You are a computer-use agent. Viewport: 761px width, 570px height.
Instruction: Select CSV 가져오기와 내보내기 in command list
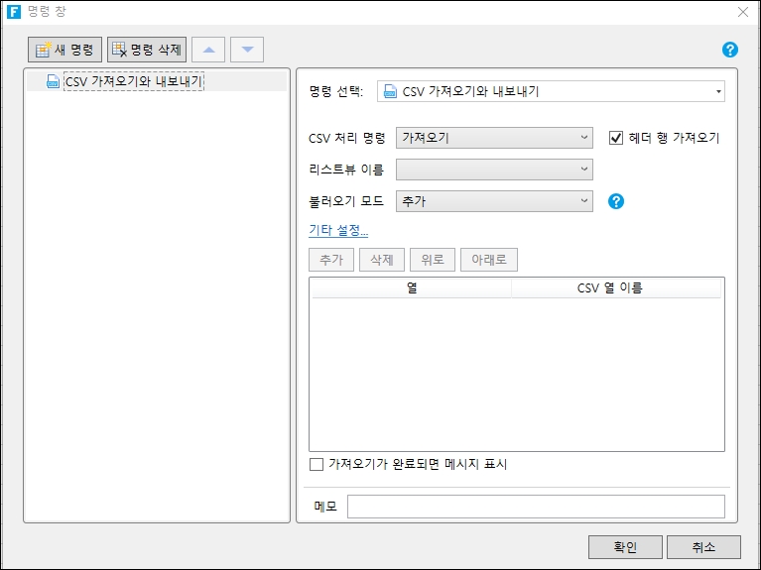133,82
